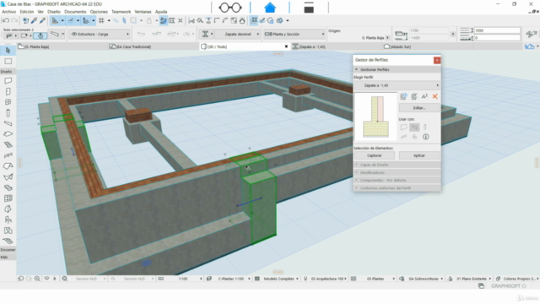The height and width of the screenshot is (304, 540).
Task: Select the Roof tool in the toolbox
Action: [x=8, y=166]
